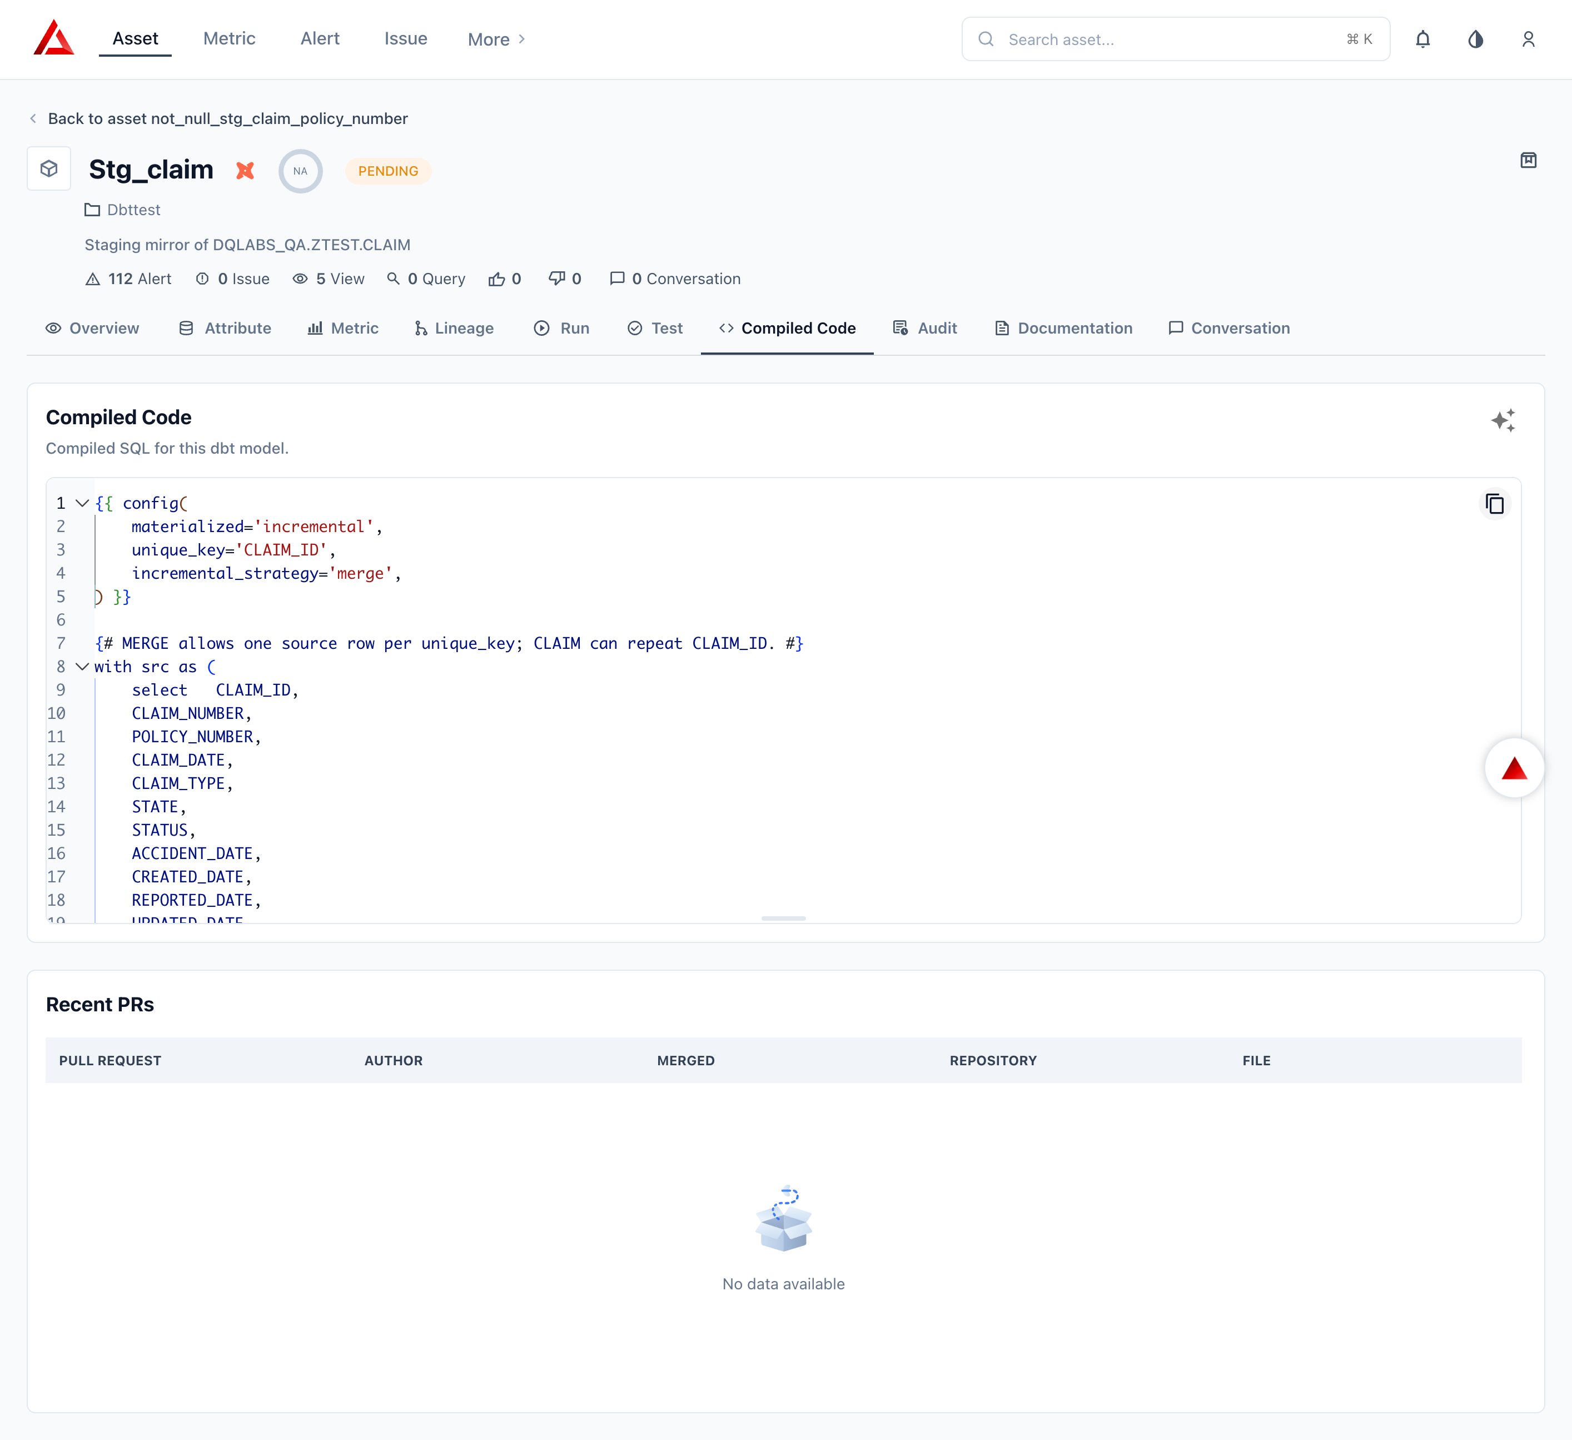Open the Run tab
The image size is (1572, 1440).
pyautogui.click(x=561, y=329)
